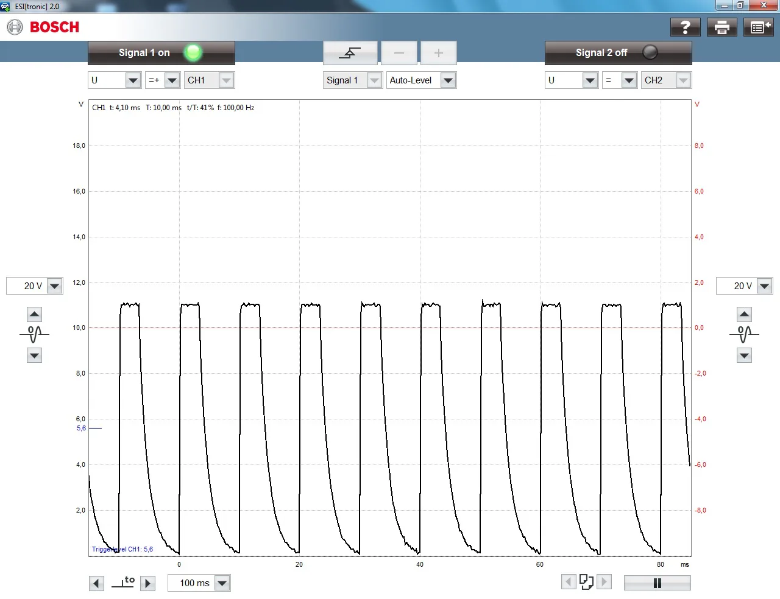The image size is (780, 599).
Task: Expand the CH1 20 V range dropdown
Action: pos(55,286)
